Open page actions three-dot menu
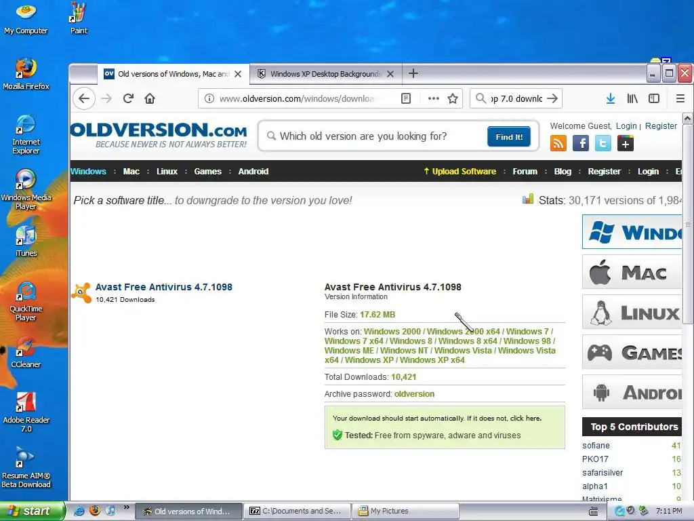 433,98
